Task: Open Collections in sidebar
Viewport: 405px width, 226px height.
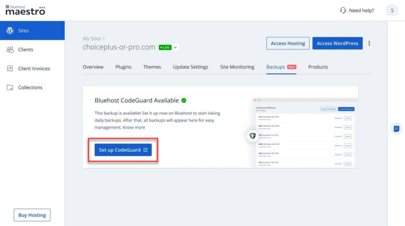Action: point(30,87)
